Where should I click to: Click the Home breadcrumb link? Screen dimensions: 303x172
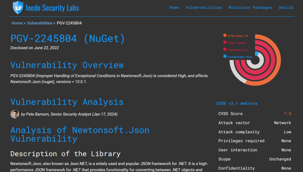(17, 23)
